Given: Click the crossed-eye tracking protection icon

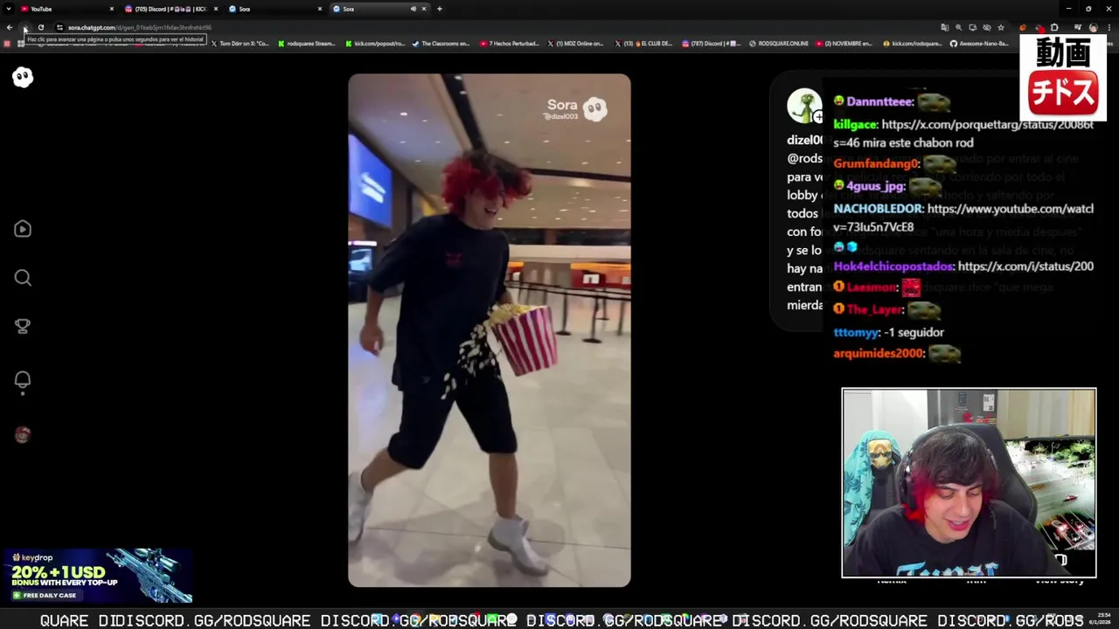Looking at the screenshot, I should (x=987, y=27).
